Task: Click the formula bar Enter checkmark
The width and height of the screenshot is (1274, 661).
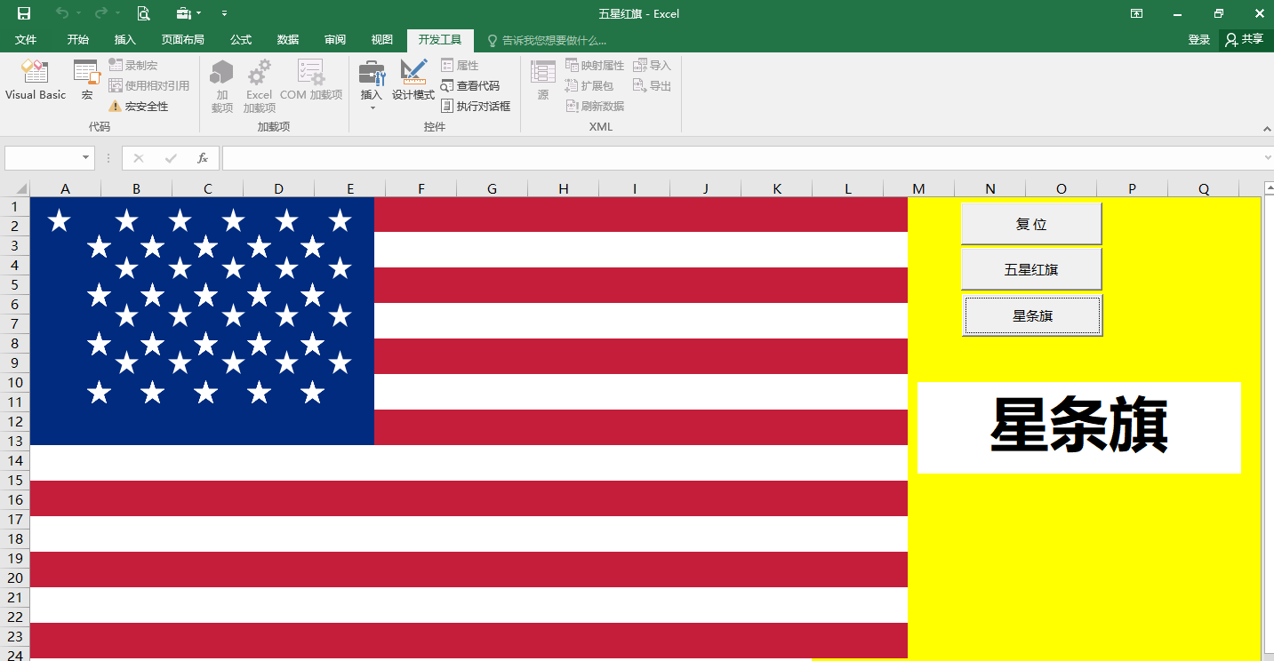Action: coord(171,158)
